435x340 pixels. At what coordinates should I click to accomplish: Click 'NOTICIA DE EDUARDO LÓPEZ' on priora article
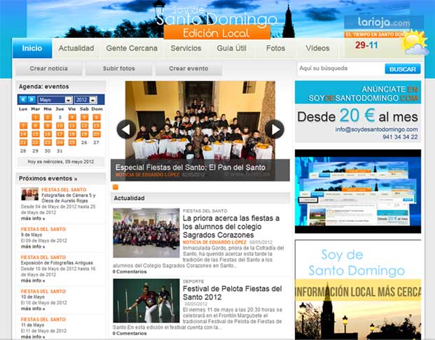click(x=214, y=242)
